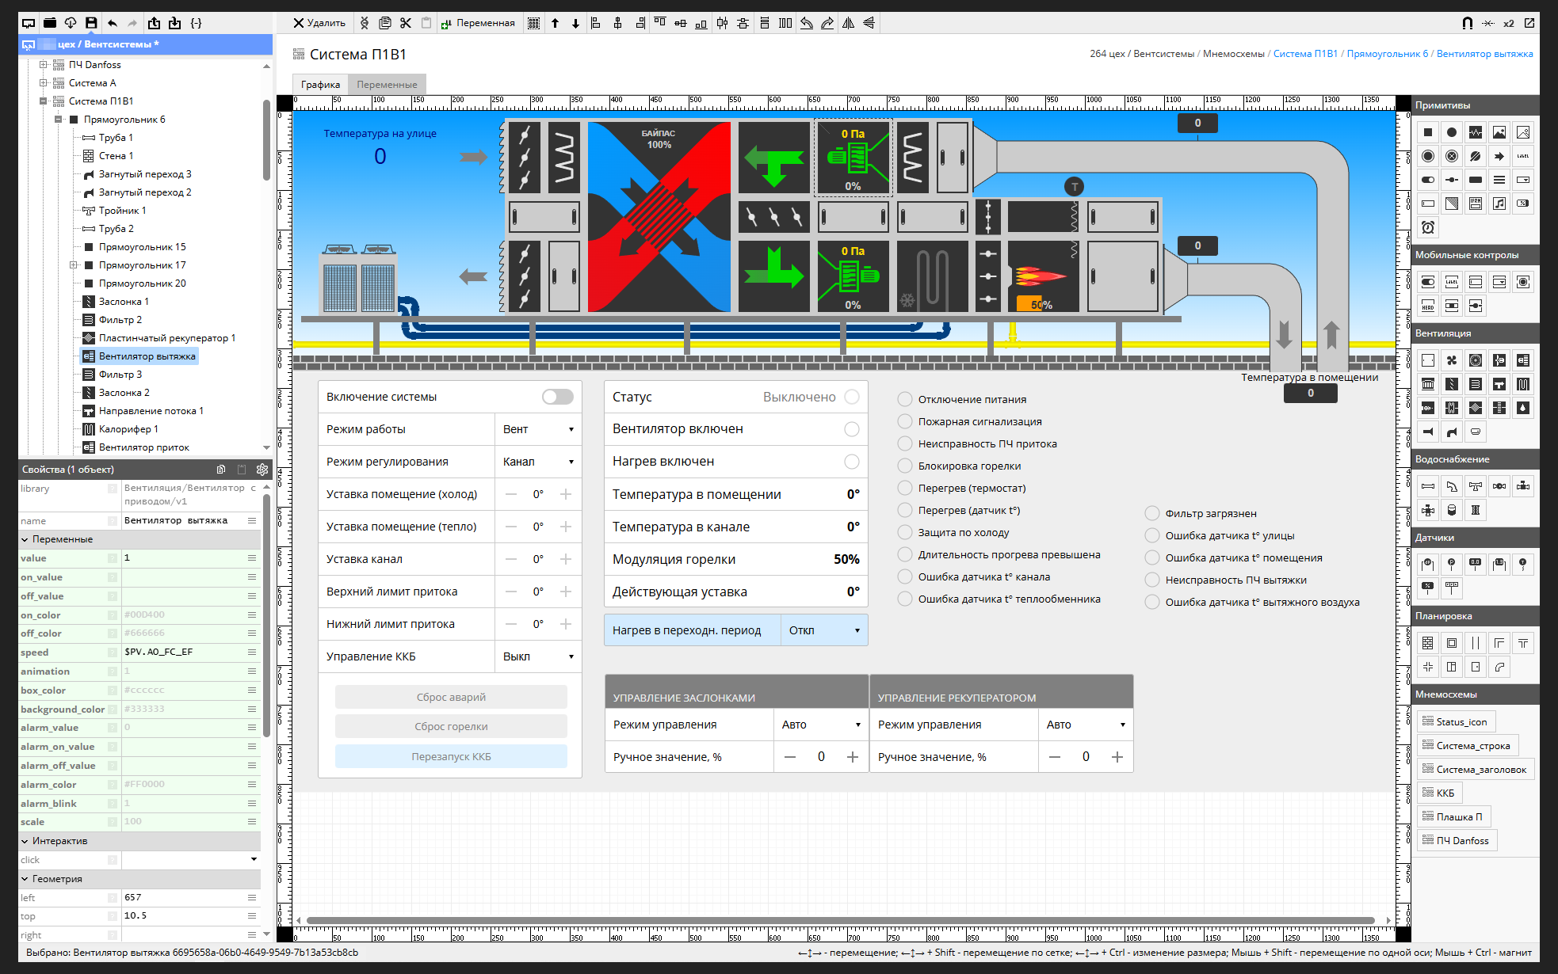Click the copy icon in toolbar

pos(385,23)
